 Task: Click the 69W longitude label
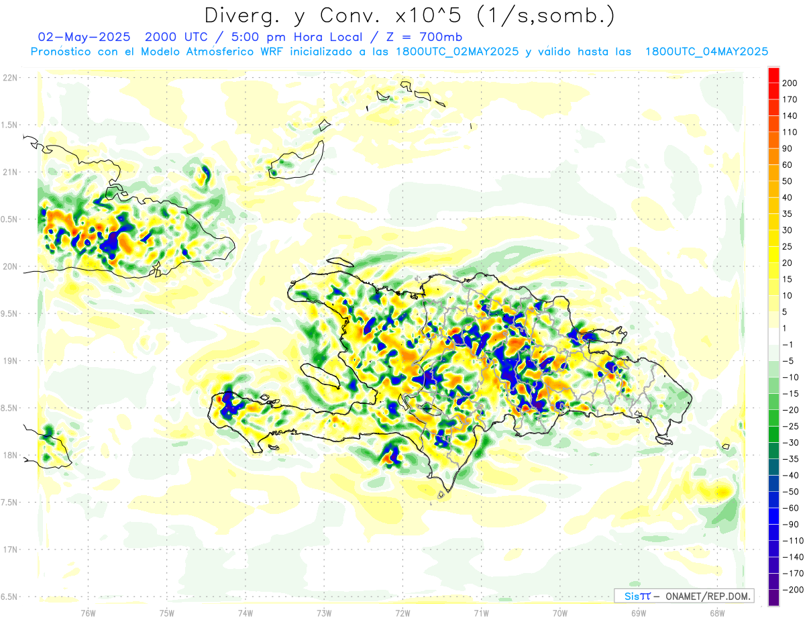click(639, 613)
